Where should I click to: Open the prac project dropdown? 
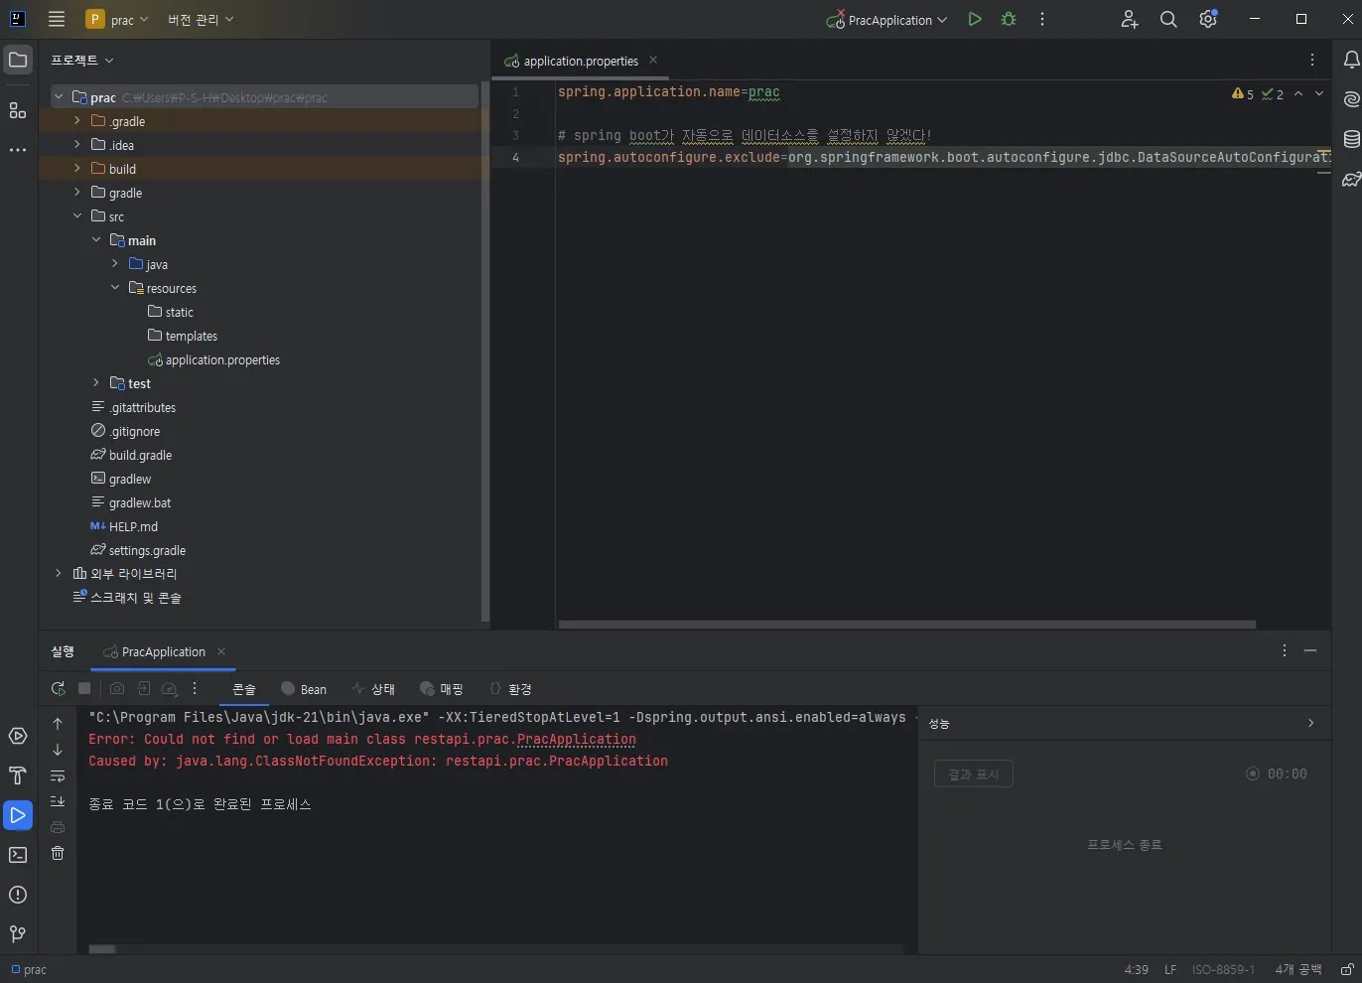pyautogui.click(x=117, y=19)
